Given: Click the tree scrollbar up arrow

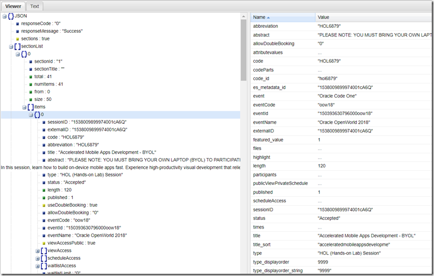Looking at the screenshot, I should click(x=243, y=16).
